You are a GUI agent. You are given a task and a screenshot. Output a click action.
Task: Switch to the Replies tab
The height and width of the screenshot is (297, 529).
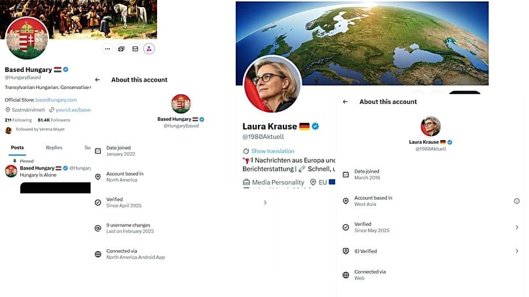pyautogui.click(x=54, y=148)
